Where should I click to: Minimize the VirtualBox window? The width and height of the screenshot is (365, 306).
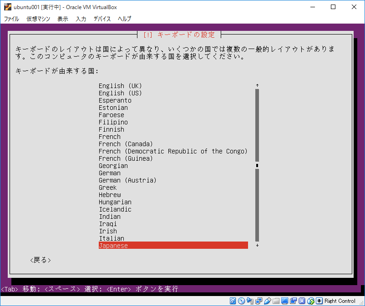pyautogui.click(x=313, y=7)
